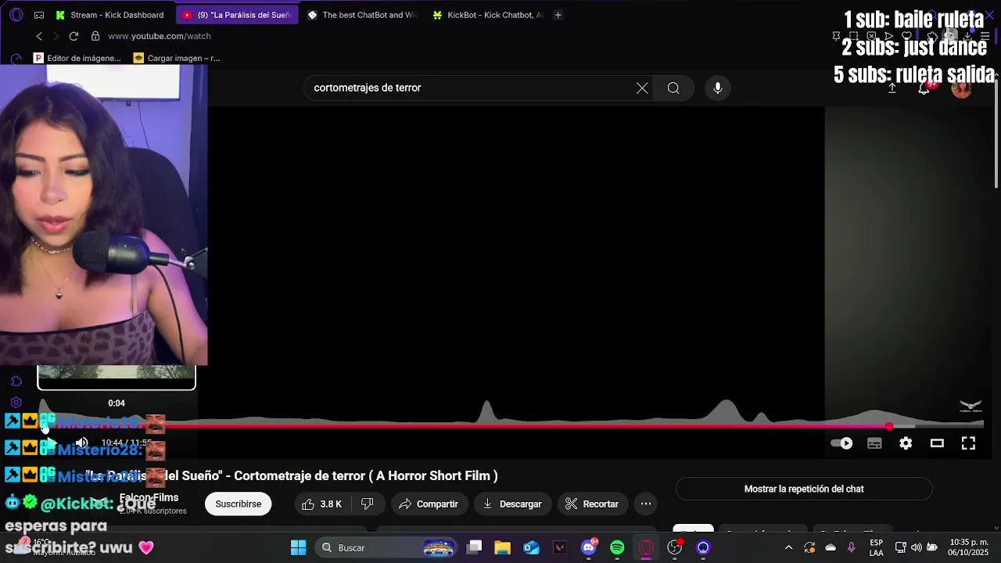Open YouTube notifications bell
This screenshot has height=563, width=1001.
tap(924, 88)
